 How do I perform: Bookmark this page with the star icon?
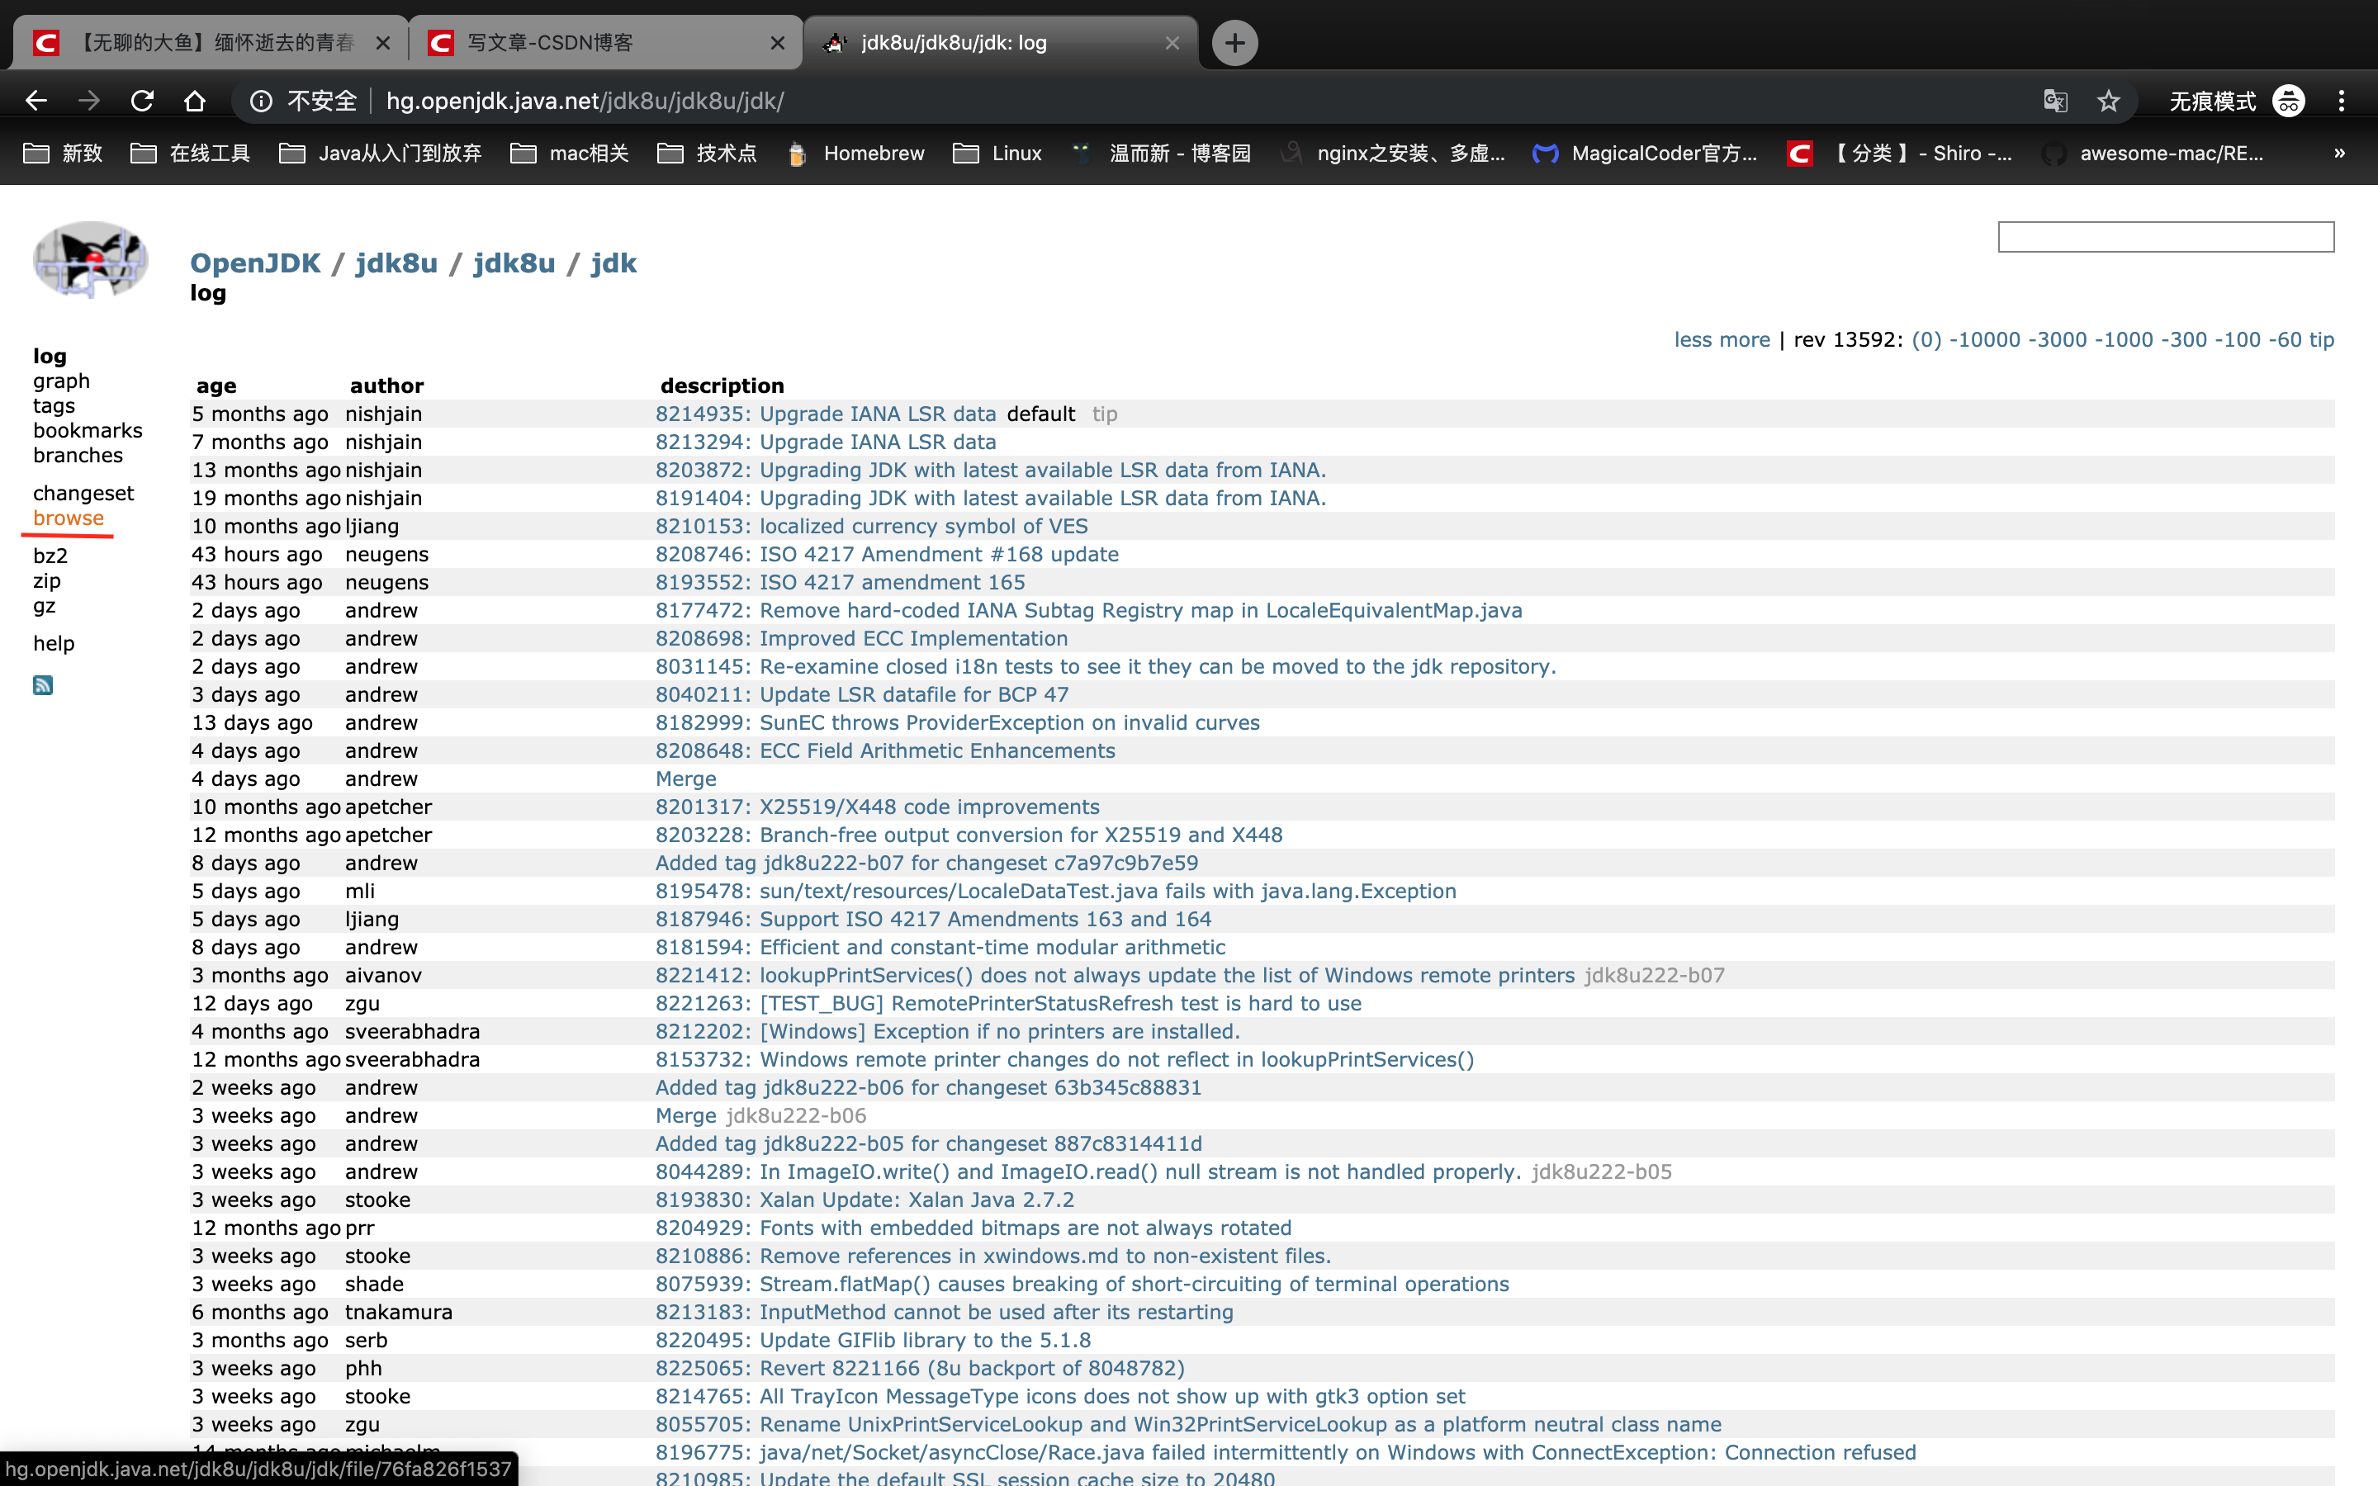[x=2108, y=100]
